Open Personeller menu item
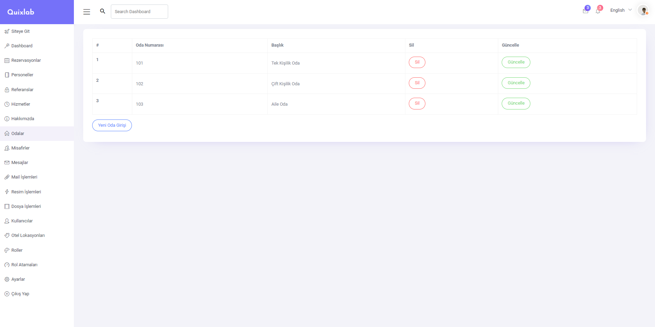Viewport: 655px width, 327px height. pyautogui.click(x=37, y=75)
